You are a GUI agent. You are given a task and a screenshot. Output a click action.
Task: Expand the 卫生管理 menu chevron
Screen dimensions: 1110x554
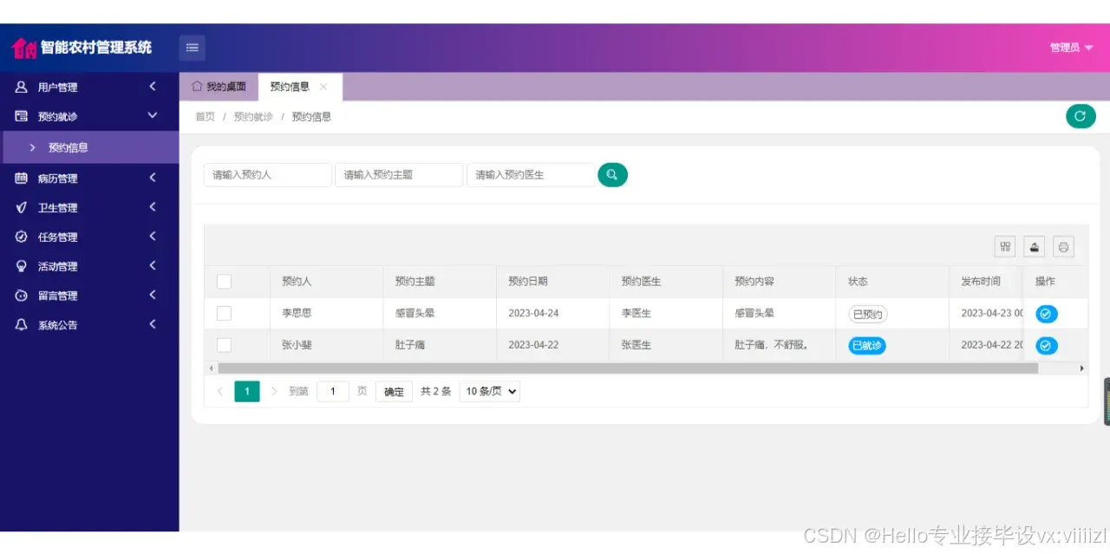pos(153,207)
